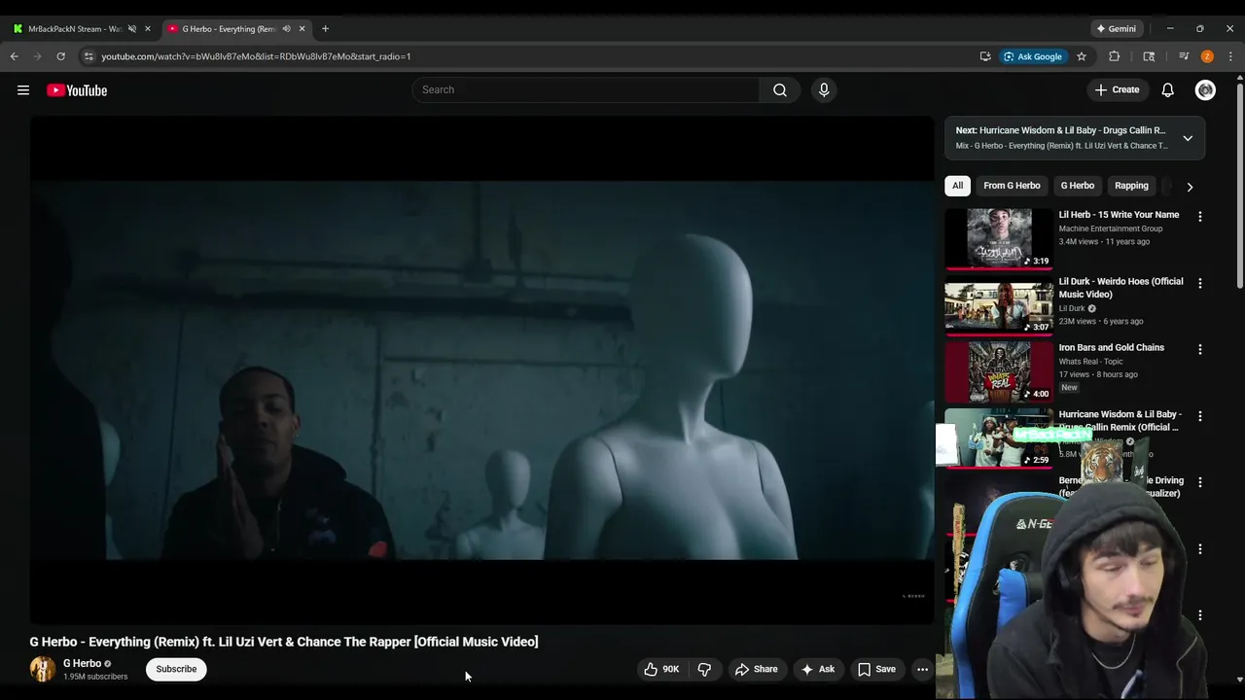Select the Rapping filter chip
Screen dimensions: 1245x700
click(1131, 186)
